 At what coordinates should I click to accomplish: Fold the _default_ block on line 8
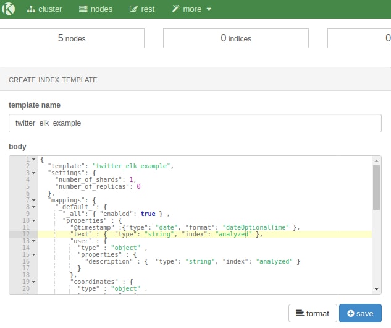[x=33, y=207]
